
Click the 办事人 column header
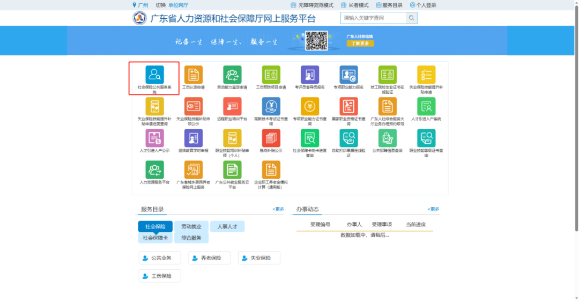point(354,224)
